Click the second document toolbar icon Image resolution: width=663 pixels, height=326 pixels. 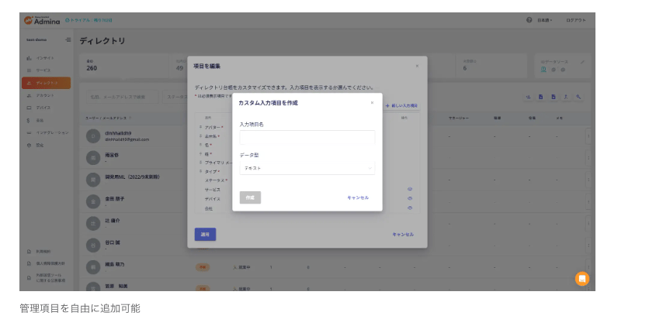(x=553, y=97)
